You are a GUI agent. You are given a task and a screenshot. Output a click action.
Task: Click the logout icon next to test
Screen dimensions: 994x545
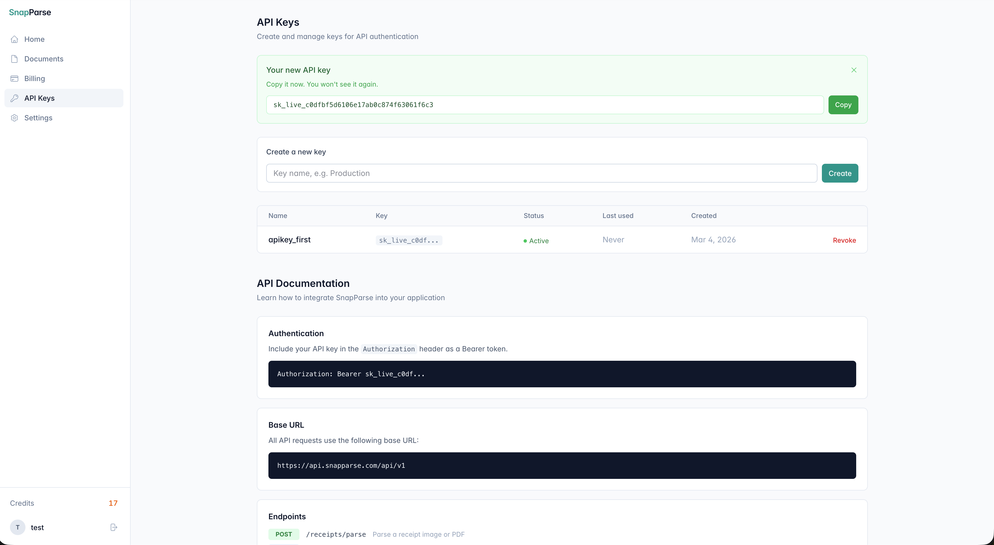(x=113, y=527)
